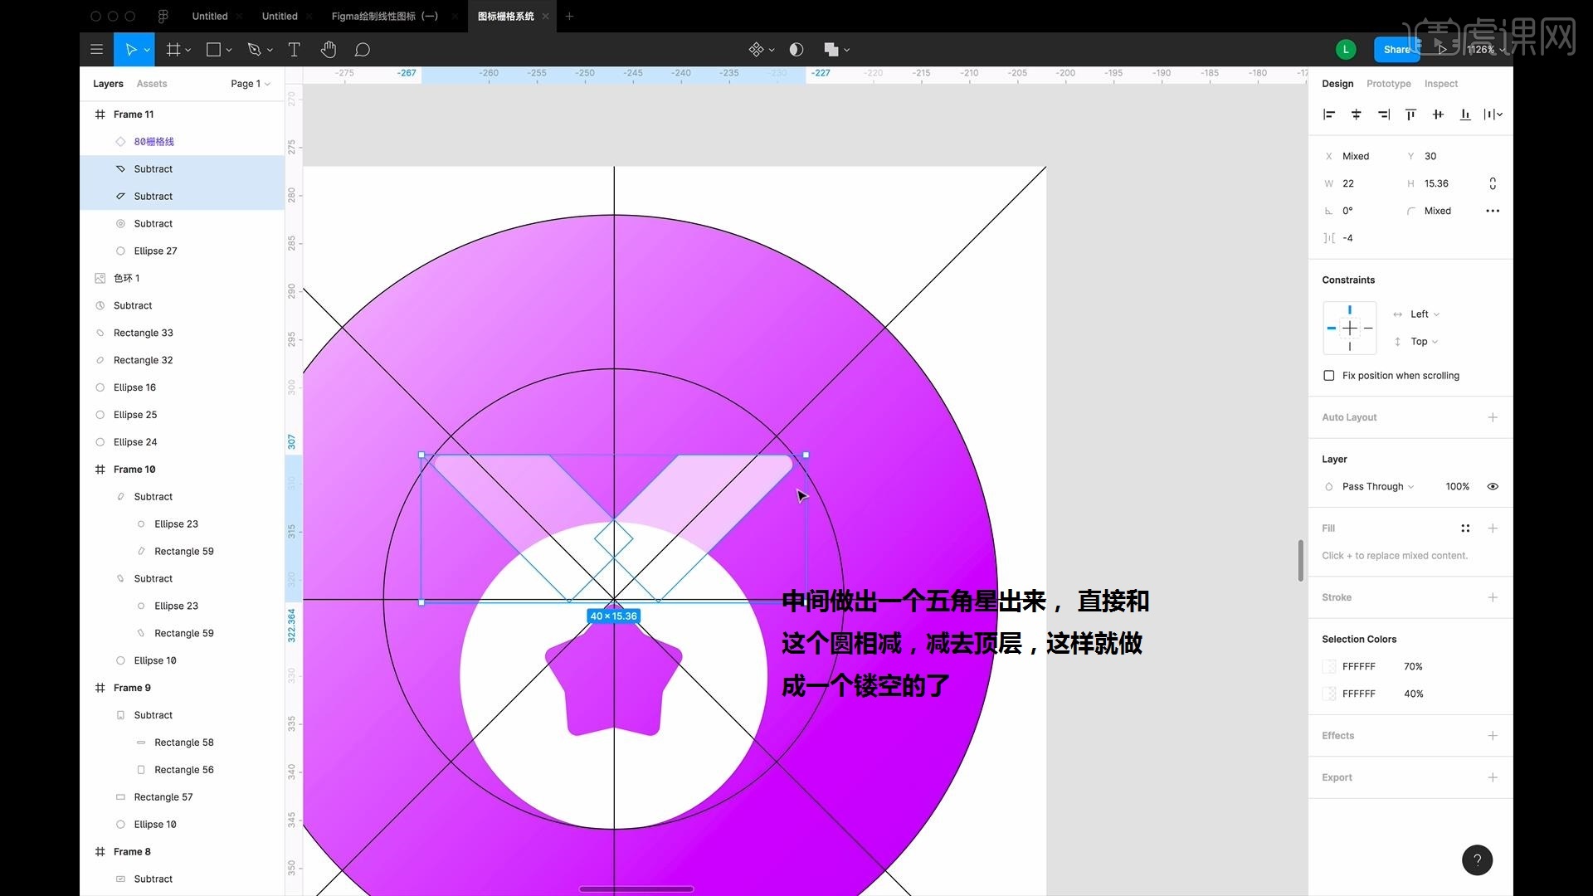
Task: Select the Hand tool icon
Action: click(329, 49)
